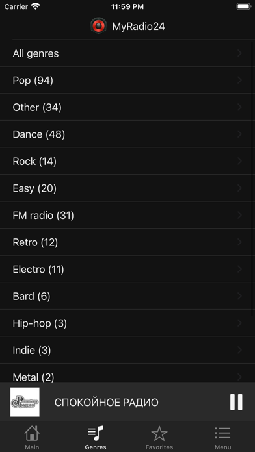255x452 pixels.
Task: Tap the station logo thumbnail in player bar
Action: 25,402
